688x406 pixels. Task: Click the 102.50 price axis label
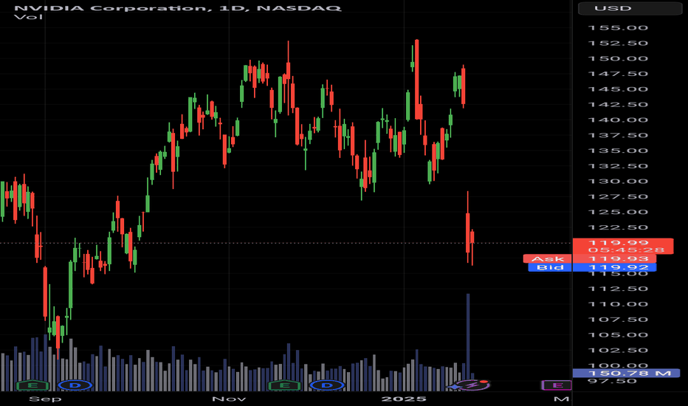(x=618, y=350)
